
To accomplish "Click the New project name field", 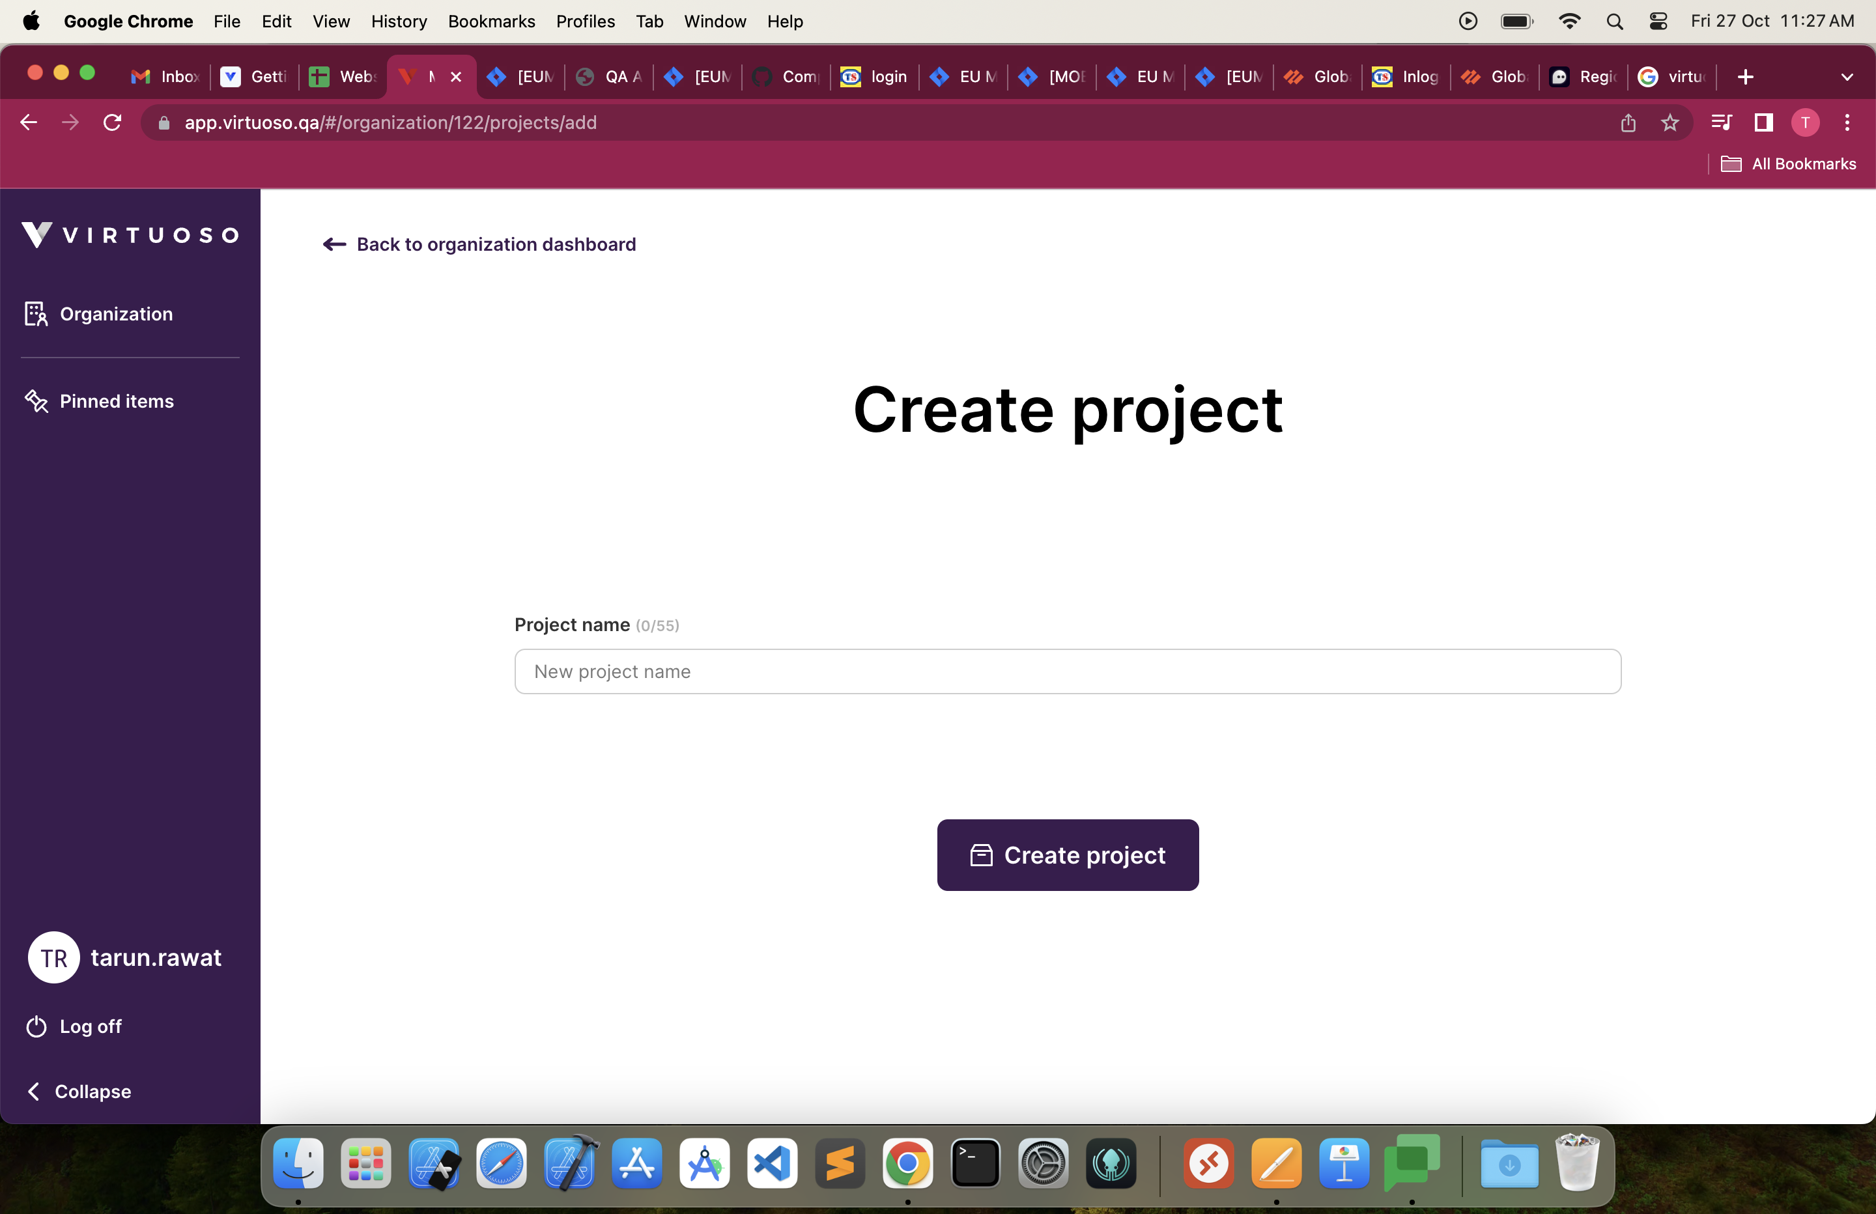I will (x=1067, y=671).
